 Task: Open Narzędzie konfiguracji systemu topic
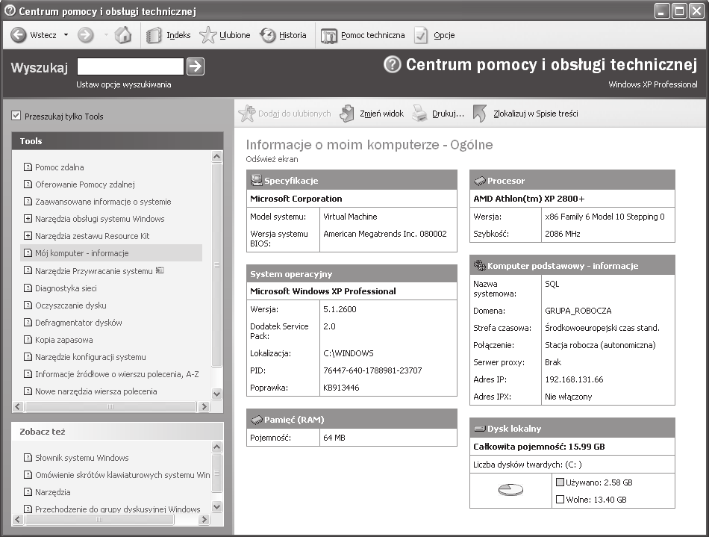[x=90, y=357]
